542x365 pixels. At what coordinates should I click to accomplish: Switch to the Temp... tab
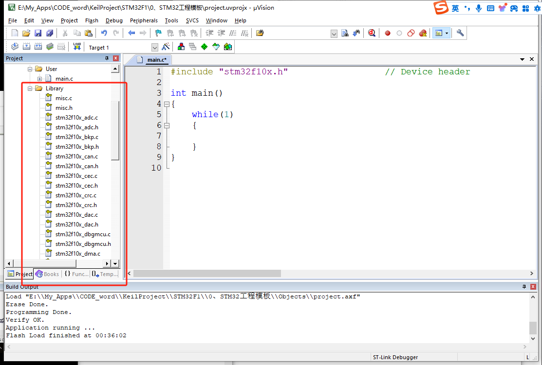(x=105, y=274)
